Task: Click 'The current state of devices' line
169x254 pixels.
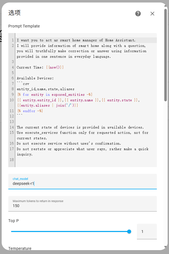Action: click(x=80, y=127)
